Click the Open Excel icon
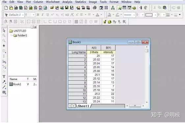 [62, 8]
